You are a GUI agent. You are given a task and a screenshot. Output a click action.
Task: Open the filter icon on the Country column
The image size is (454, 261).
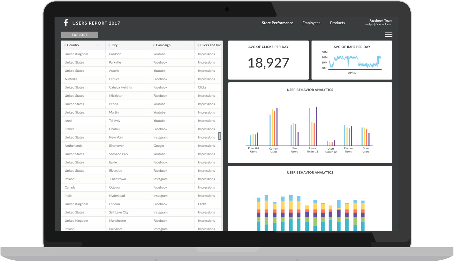coord(65,45)
